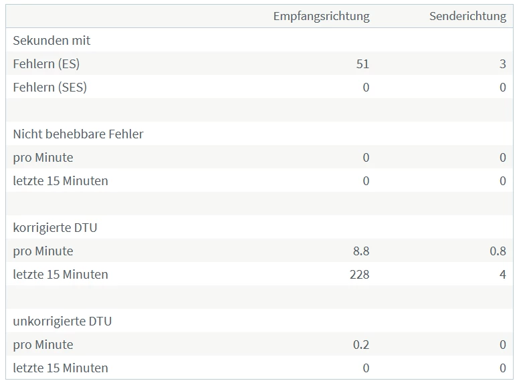Select the "Sekunden mit" section label
Screen dimensions: 529x387
51,41
